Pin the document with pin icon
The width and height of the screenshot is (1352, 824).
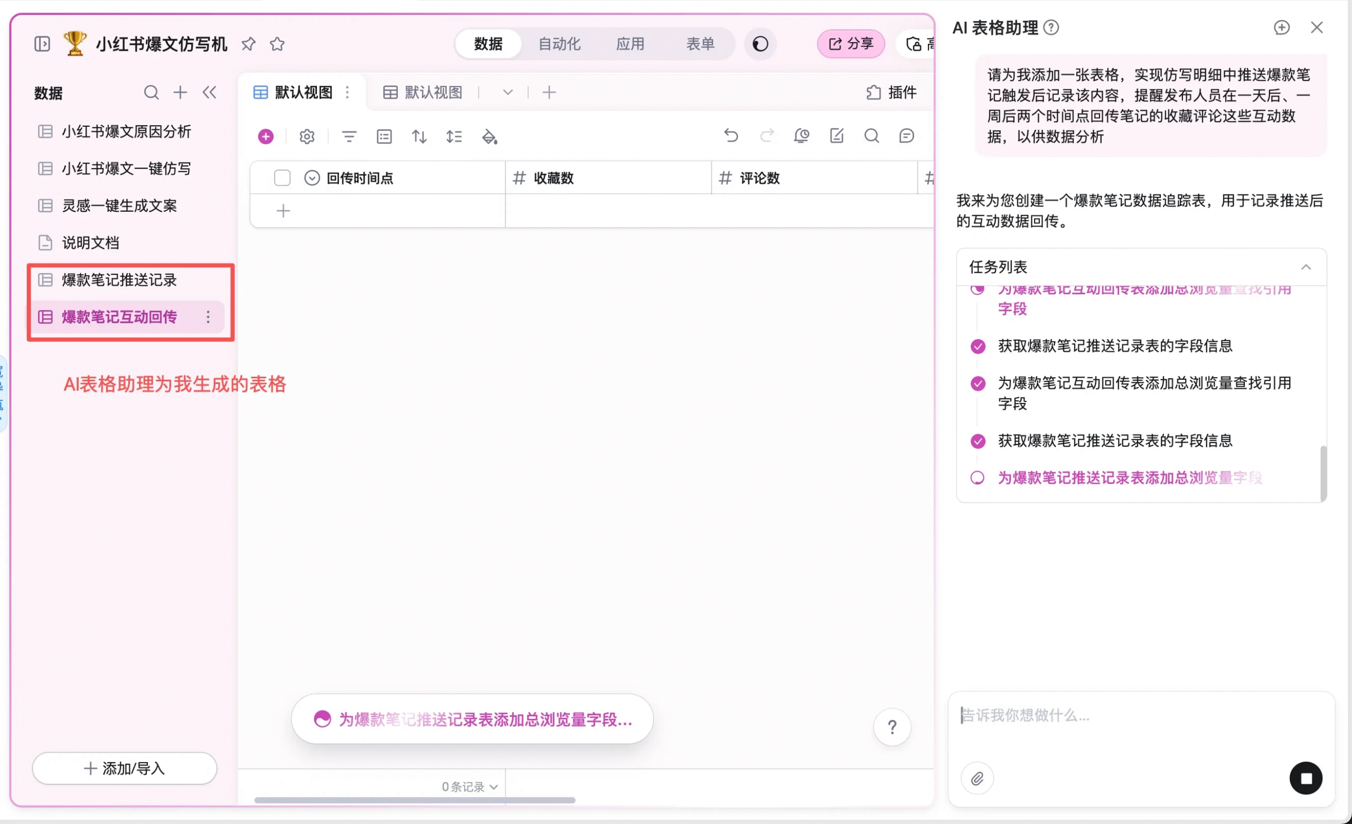pos(249,44)
